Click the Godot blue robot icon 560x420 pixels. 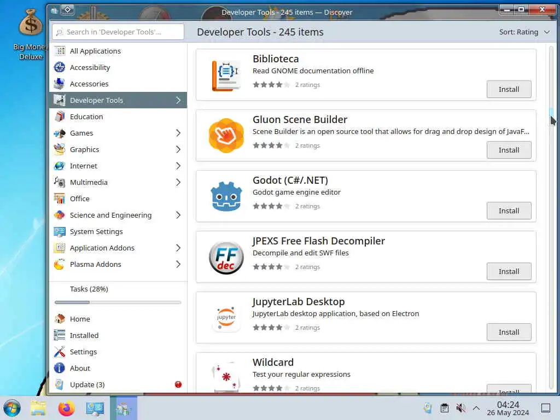tap(226, 196)
